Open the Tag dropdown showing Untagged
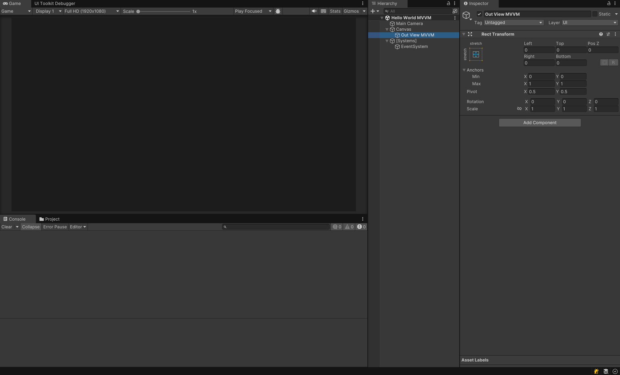Image resolution: width=620 pixels, height=375 pixels. pos(513,23)
